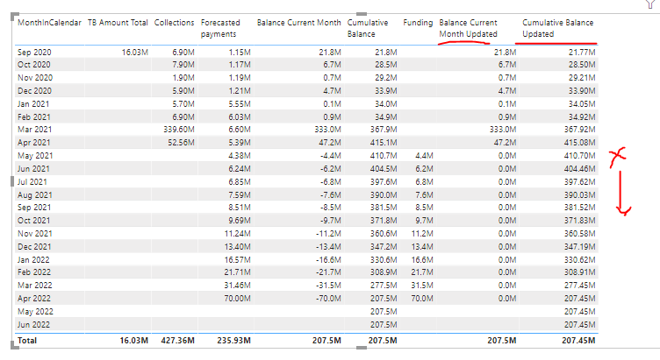Click Cumulative Balance Updated 367.92M value

(x=579, y=130)
